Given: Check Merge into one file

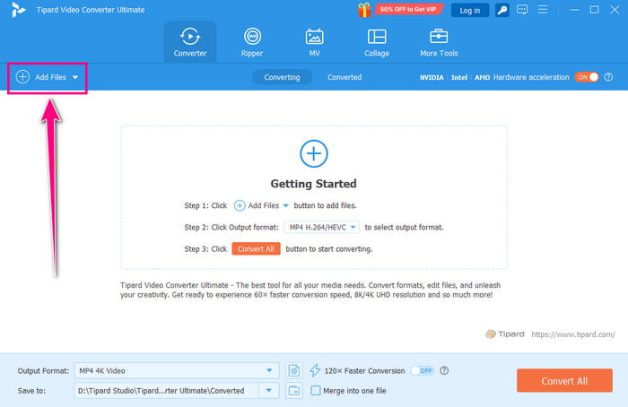Looking at the screenshot, I should (316, 390).
